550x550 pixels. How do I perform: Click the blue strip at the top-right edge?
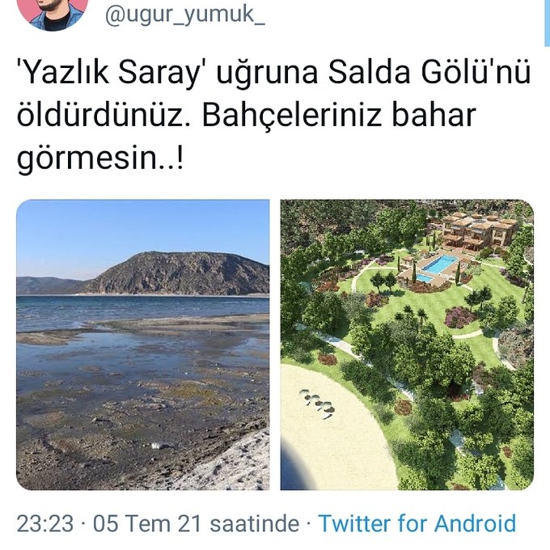(x=548, y=23)
